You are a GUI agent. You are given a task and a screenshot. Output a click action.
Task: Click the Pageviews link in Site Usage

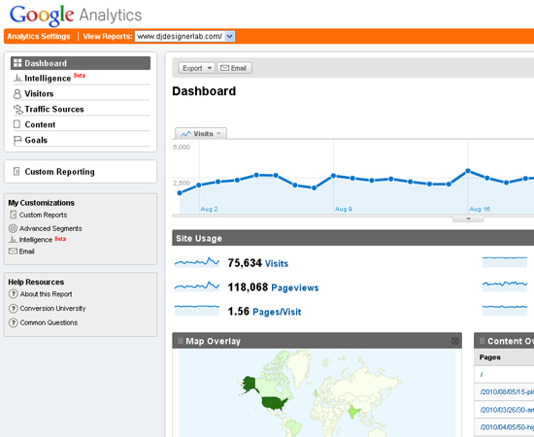295,287
